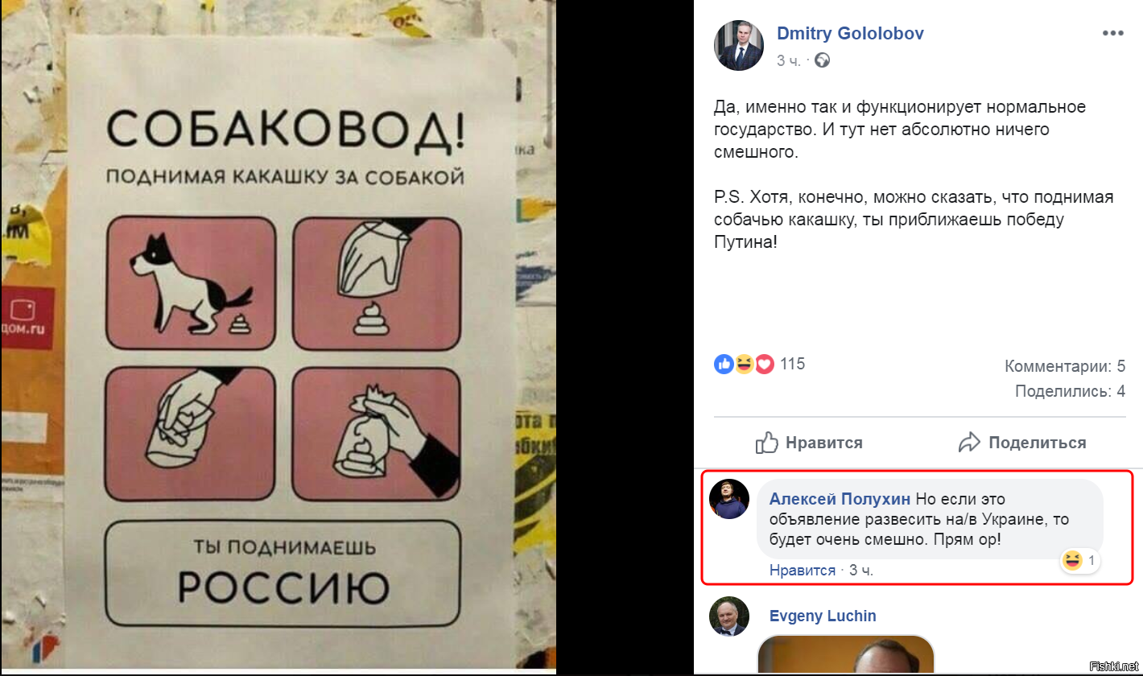Open the Evgeny Luchin commenter name link
Image resolution: width=1143 pixels, height=676 pixels.
coord(823,616)
